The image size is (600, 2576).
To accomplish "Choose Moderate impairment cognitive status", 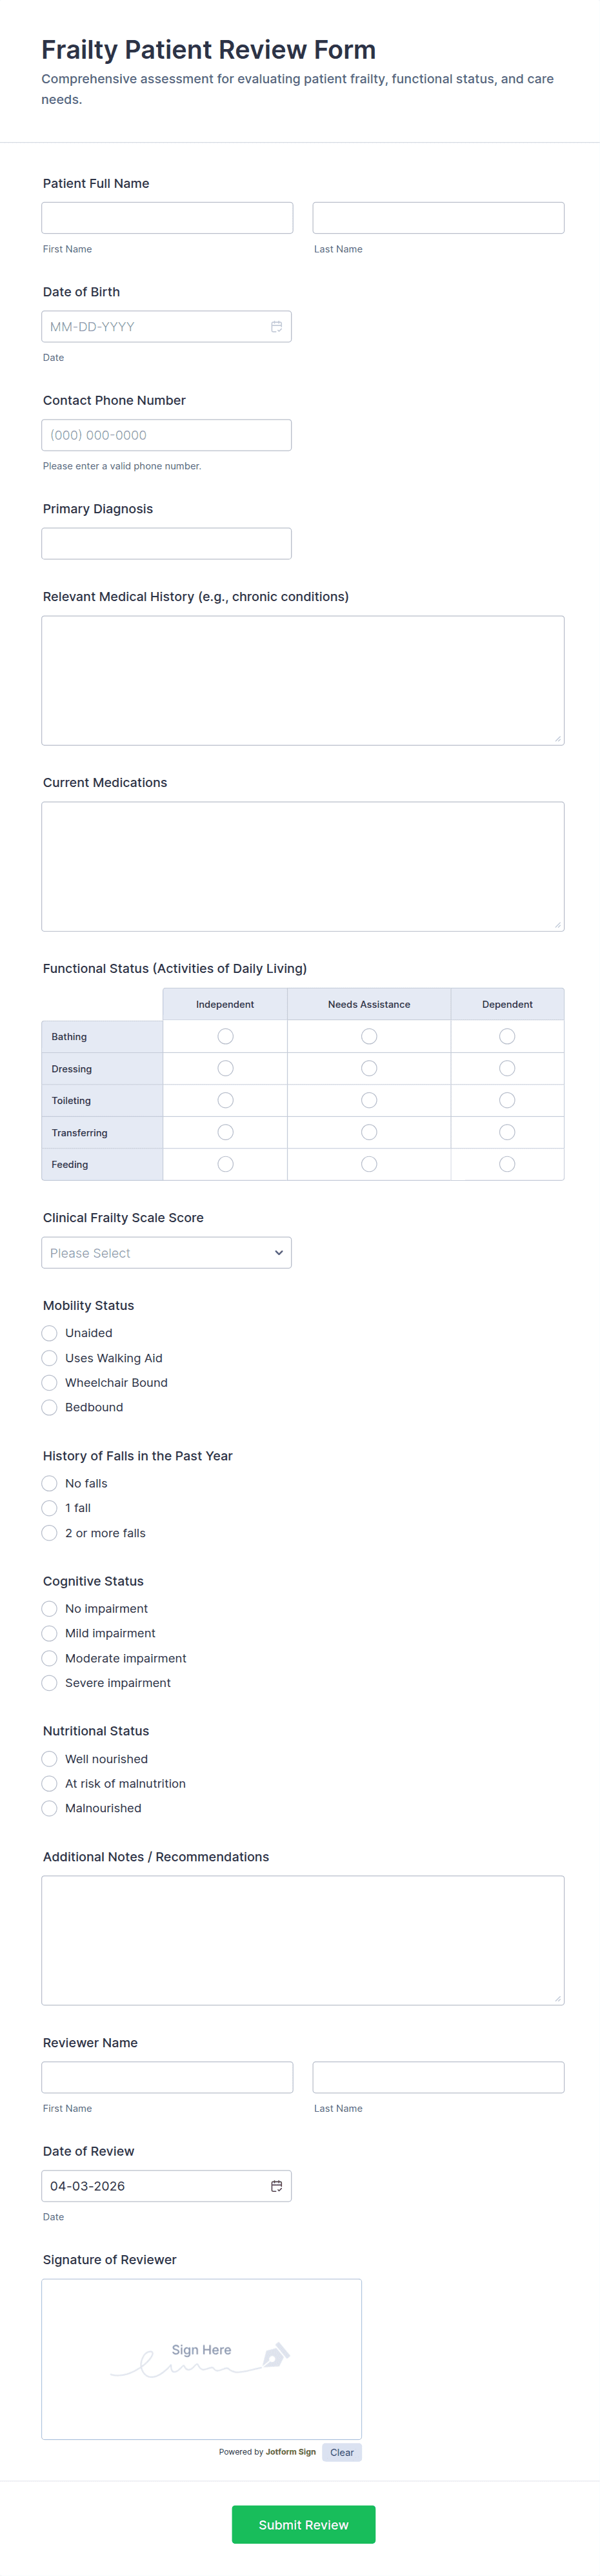I will (49, 1658).
